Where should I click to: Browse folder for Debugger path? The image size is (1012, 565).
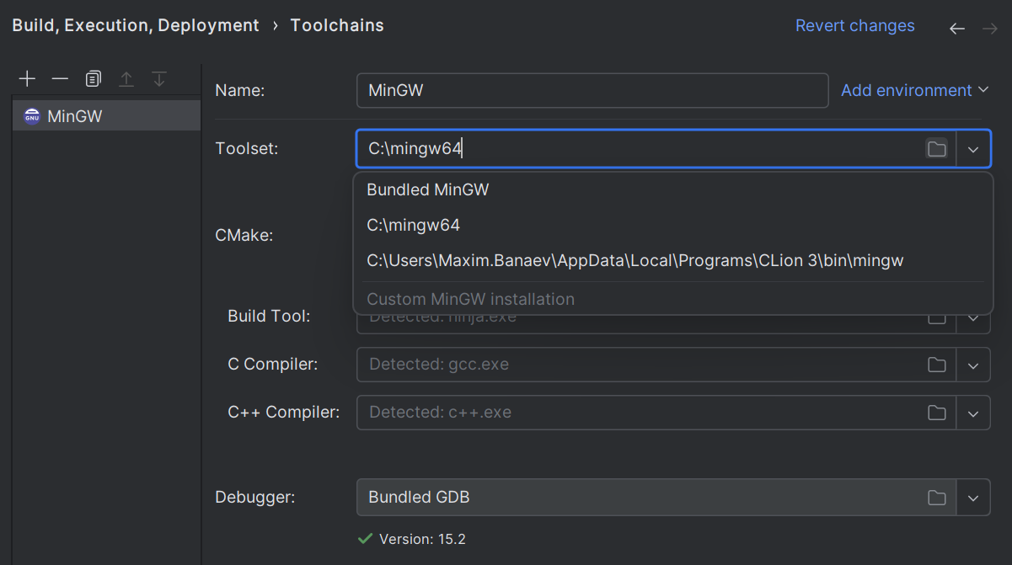[936, 498]
